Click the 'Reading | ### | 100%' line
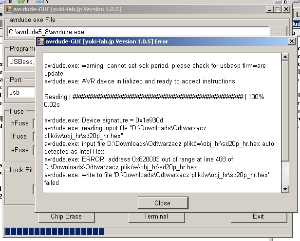This screenshot has width=300, height=241. click(x=154, y=97)
